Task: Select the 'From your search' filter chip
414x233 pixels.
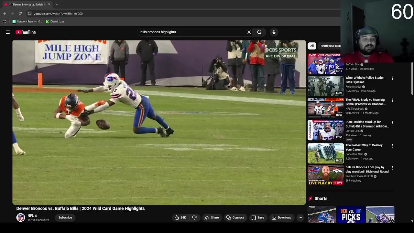Action: coord(330,46)
